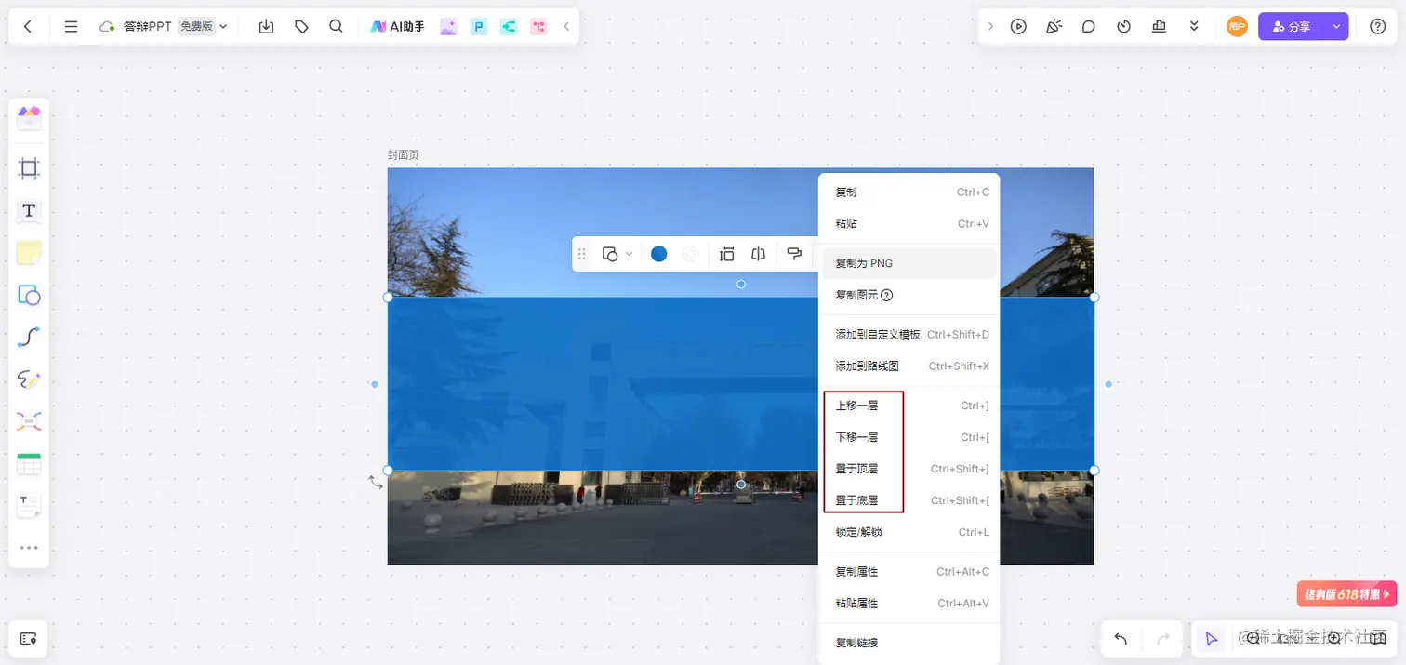Open the border color swatch

691,254
